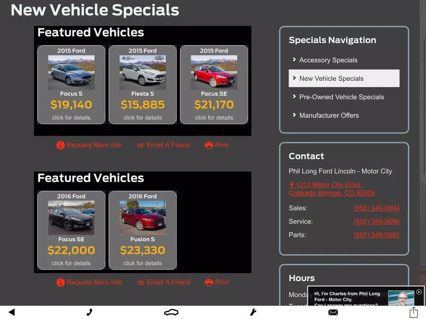
Task: Call Service number (855) 349-0696
Action: point(376,222)
